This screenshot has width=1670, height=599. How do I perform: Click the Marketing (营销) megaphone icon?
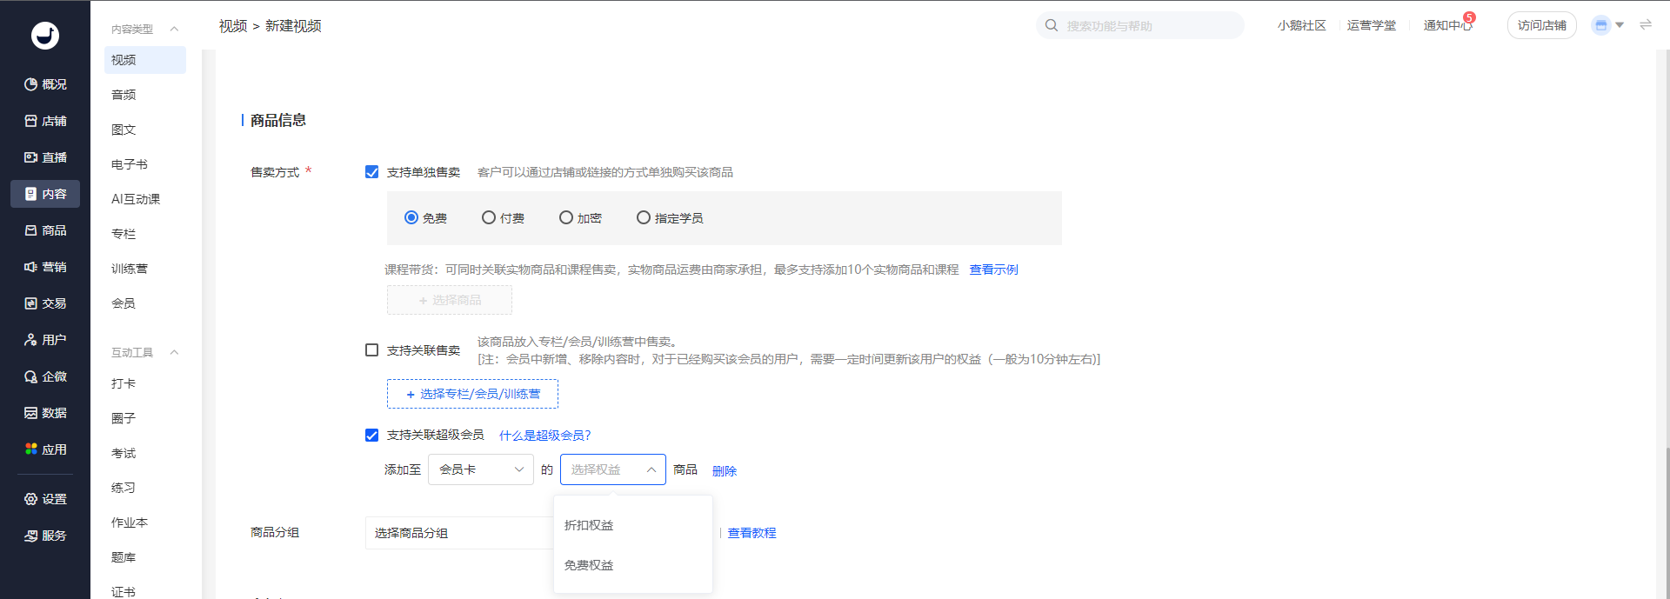[x=31, y=267]
